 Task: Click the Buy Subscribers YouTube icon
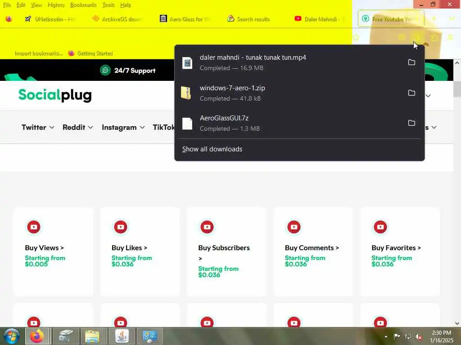point(207,227)
